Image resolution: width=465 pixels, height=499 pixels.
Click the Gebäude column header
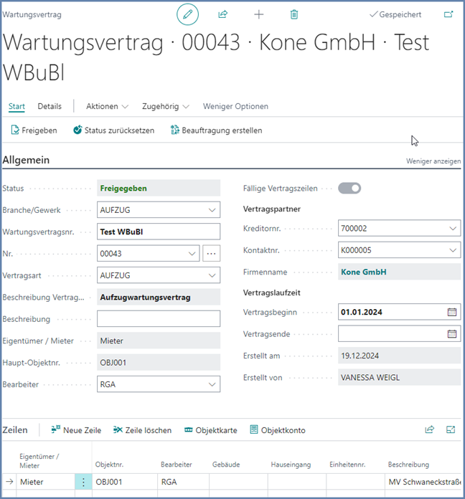[226, 465]
